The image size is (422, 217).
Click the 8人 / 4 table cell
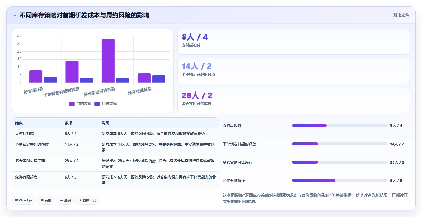(71, 134)
